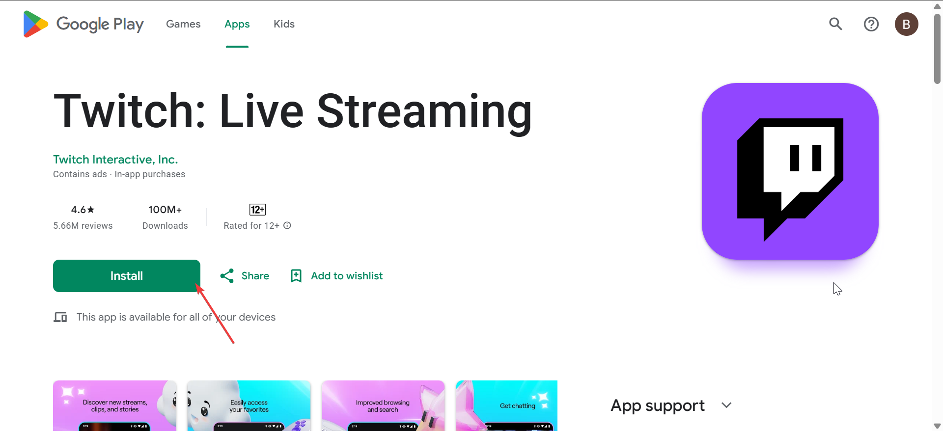This screenshot has width=943, height=431.
Task: Click the Rated for 12+ text
Action: coord(251,225)
